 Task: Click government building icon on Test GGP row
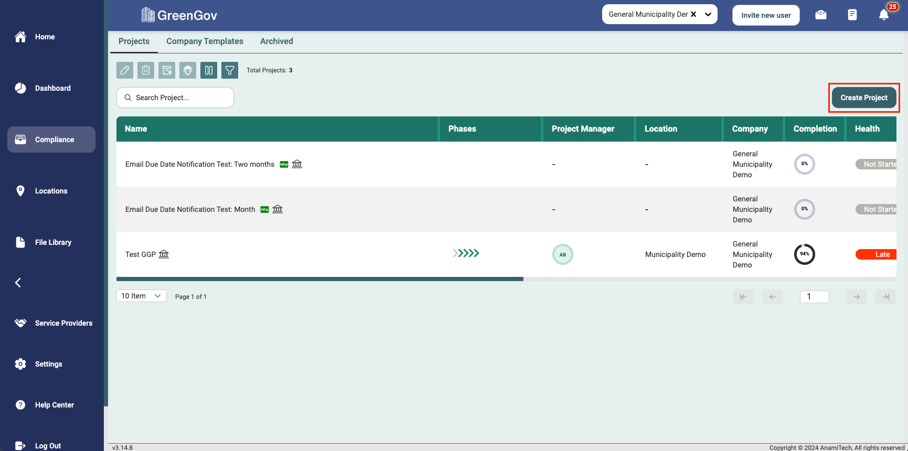[x=164, y=254]
